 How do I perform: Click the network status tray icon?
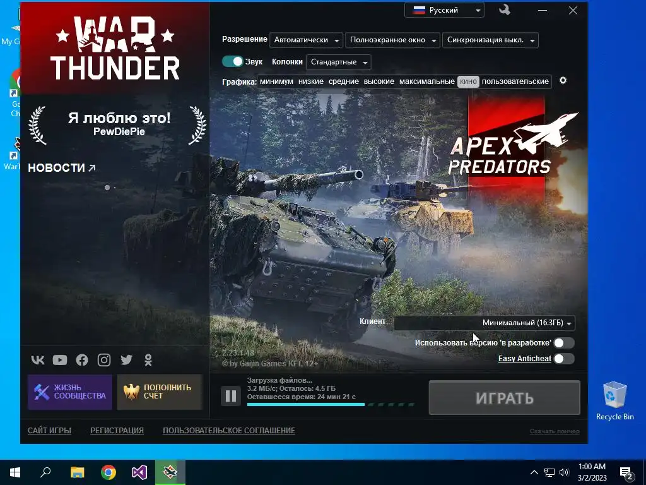549,472
